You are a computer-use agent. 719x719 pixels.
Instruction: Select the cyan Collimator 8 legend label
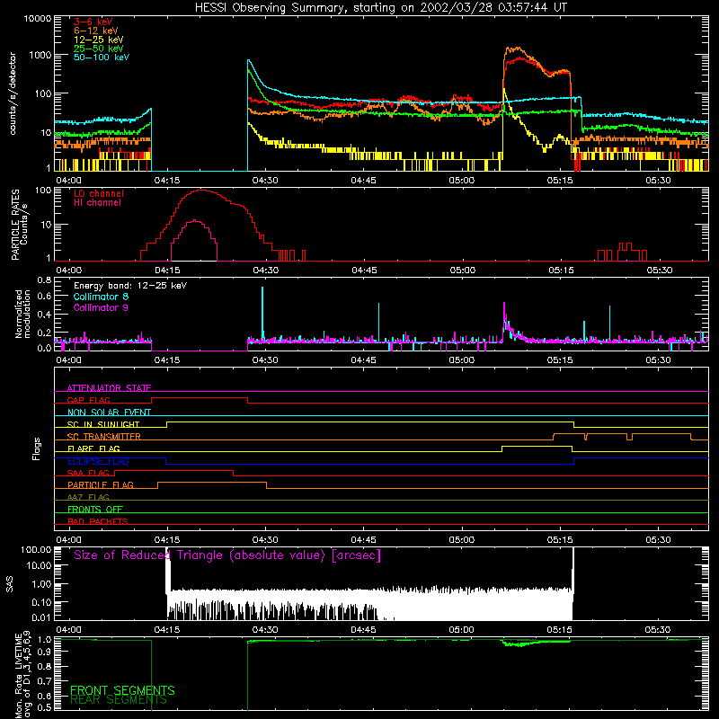click(x=101, y=297)
